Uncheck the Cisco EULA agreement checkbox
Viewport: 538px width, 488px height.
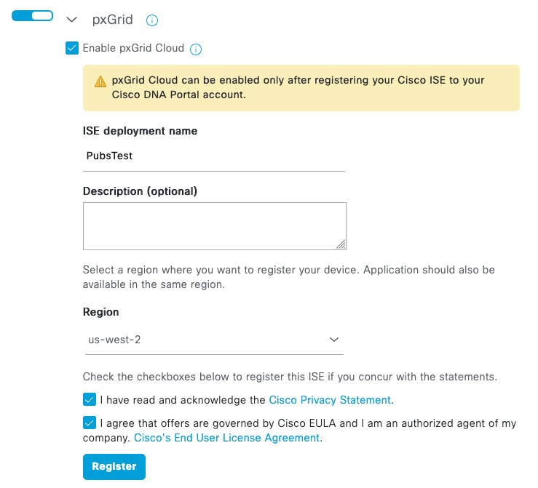coord(90,423)
